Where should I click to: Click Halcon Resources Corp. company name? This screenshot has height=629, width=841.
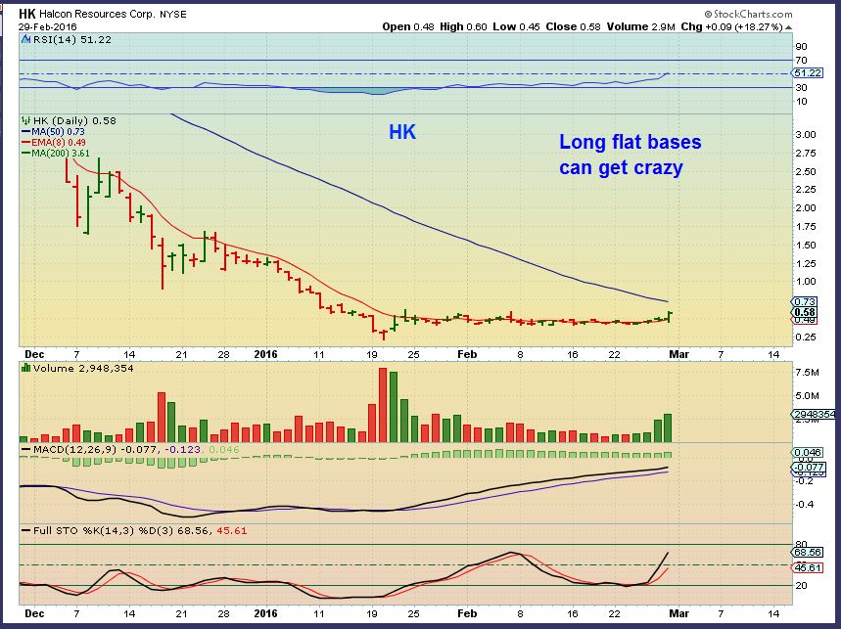click(97, 14)
